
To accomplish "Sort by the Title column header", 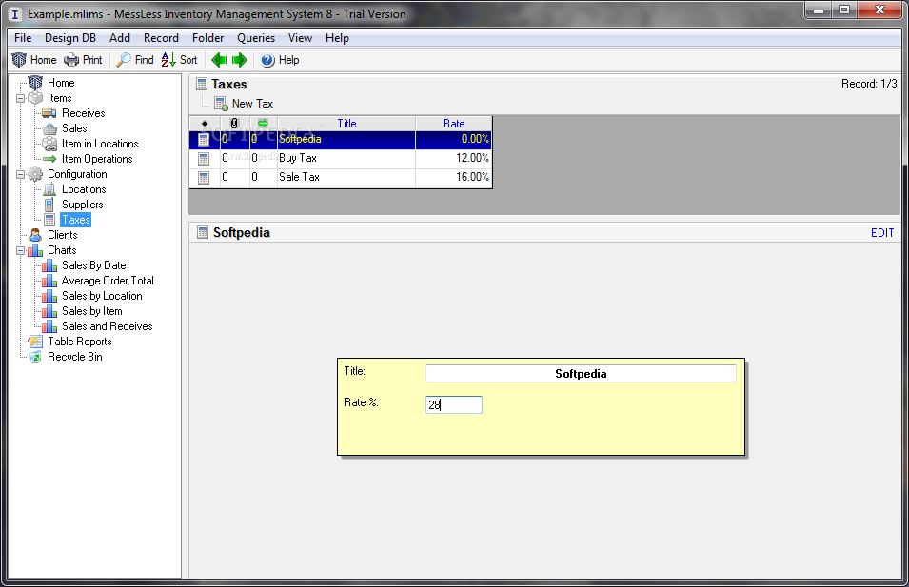I will pos(346,124).
